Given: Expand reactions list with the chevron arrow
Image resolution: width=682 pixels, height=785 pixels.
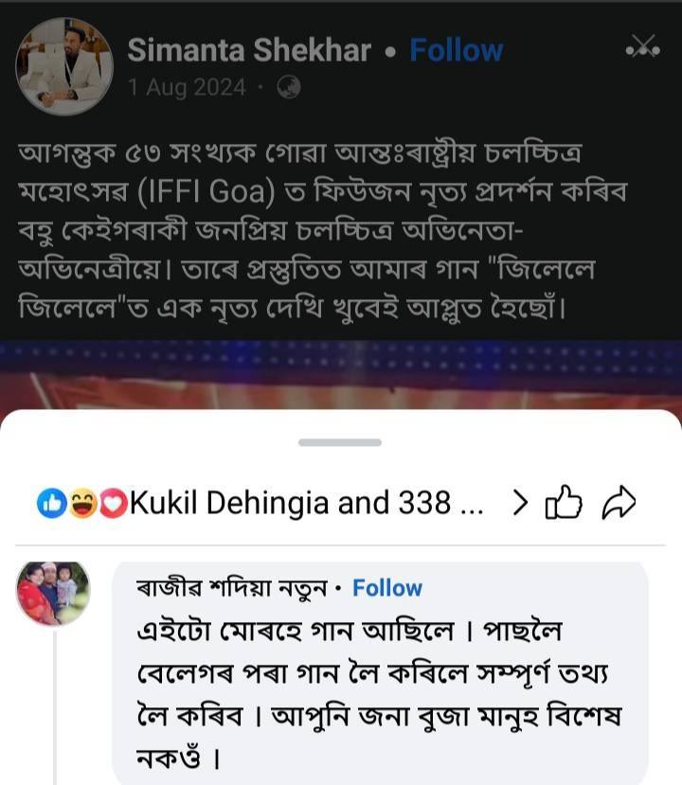Looking at the screenshot, I should tap(520, 503).
